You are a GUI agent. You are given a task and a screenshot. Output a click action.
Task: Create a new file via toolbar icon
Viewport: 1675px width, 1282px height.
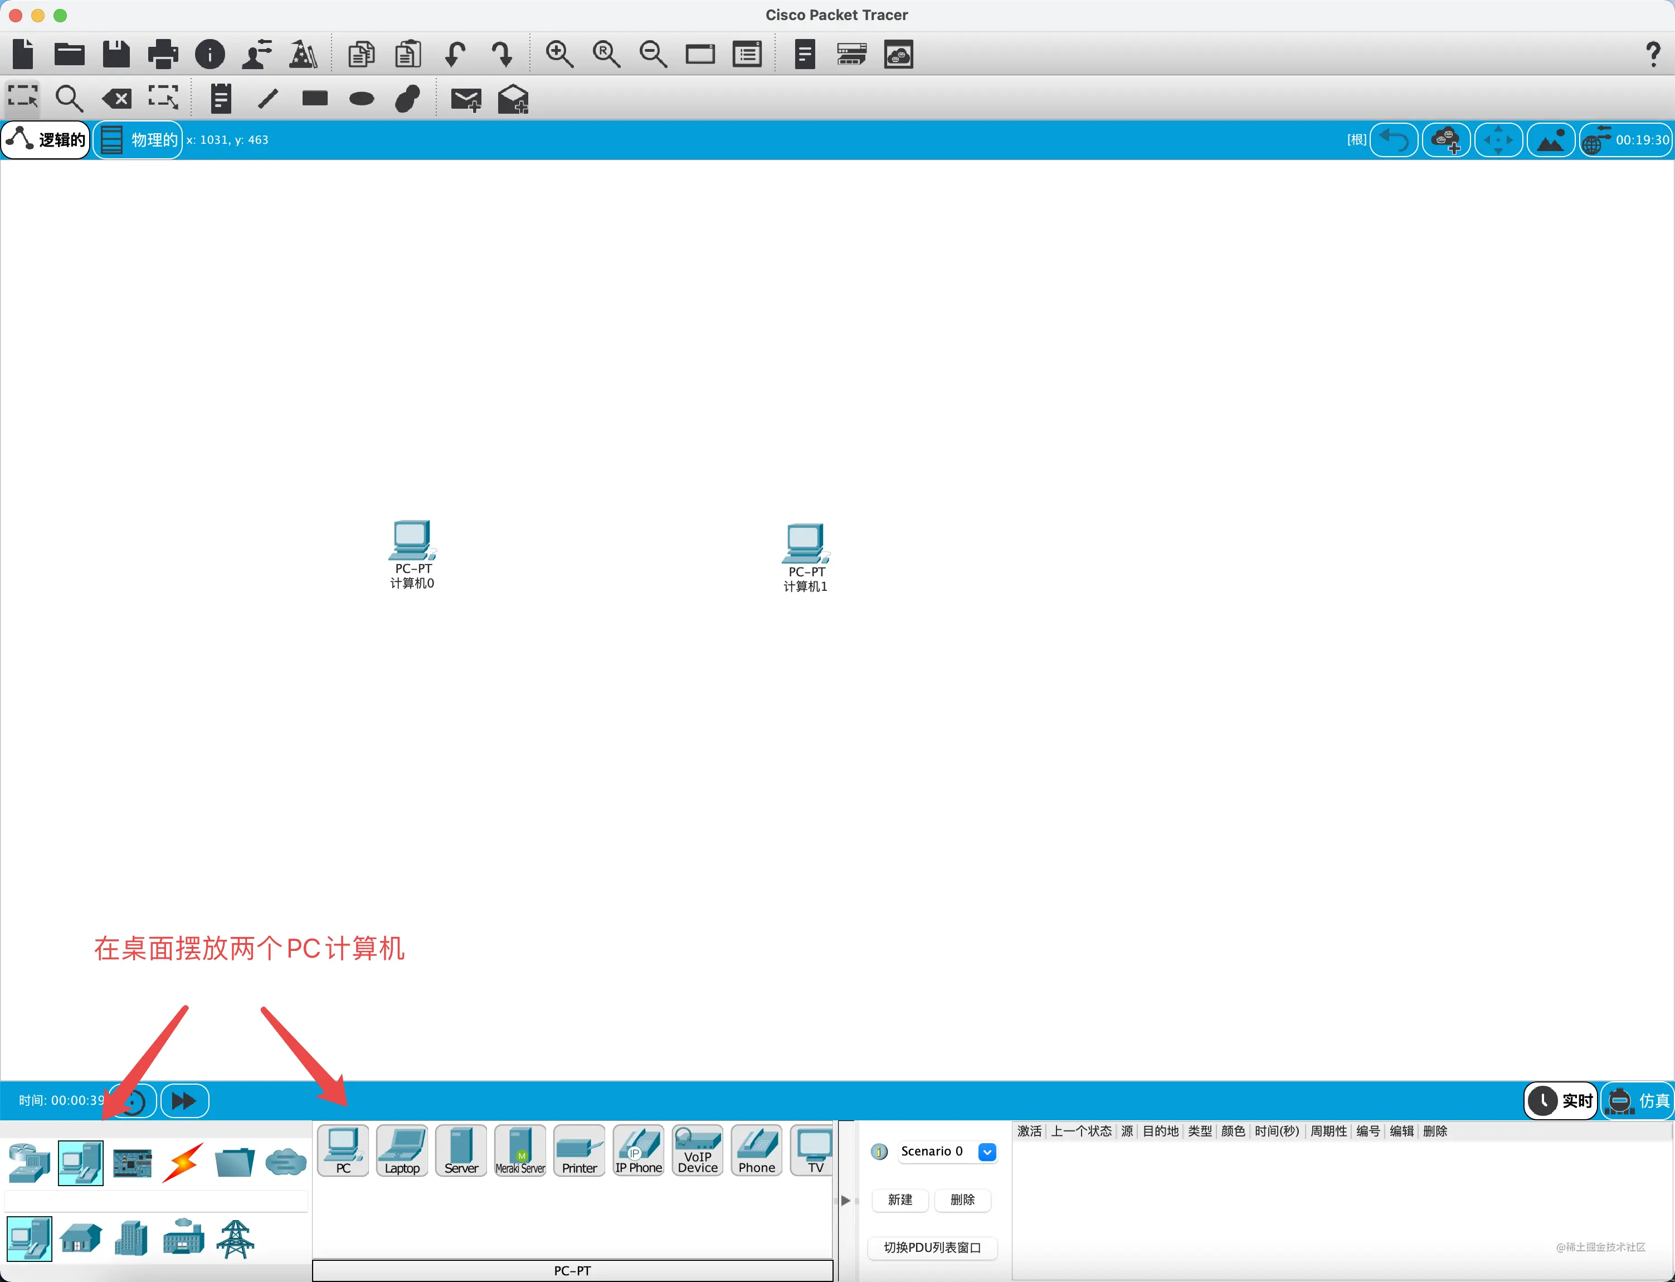click(x=23, y=54)
